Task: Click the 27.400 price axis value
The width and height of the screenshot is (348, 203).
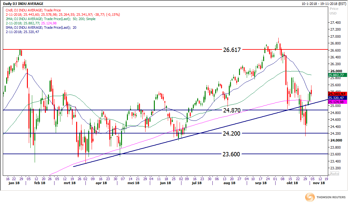Action: click(335, 23)
